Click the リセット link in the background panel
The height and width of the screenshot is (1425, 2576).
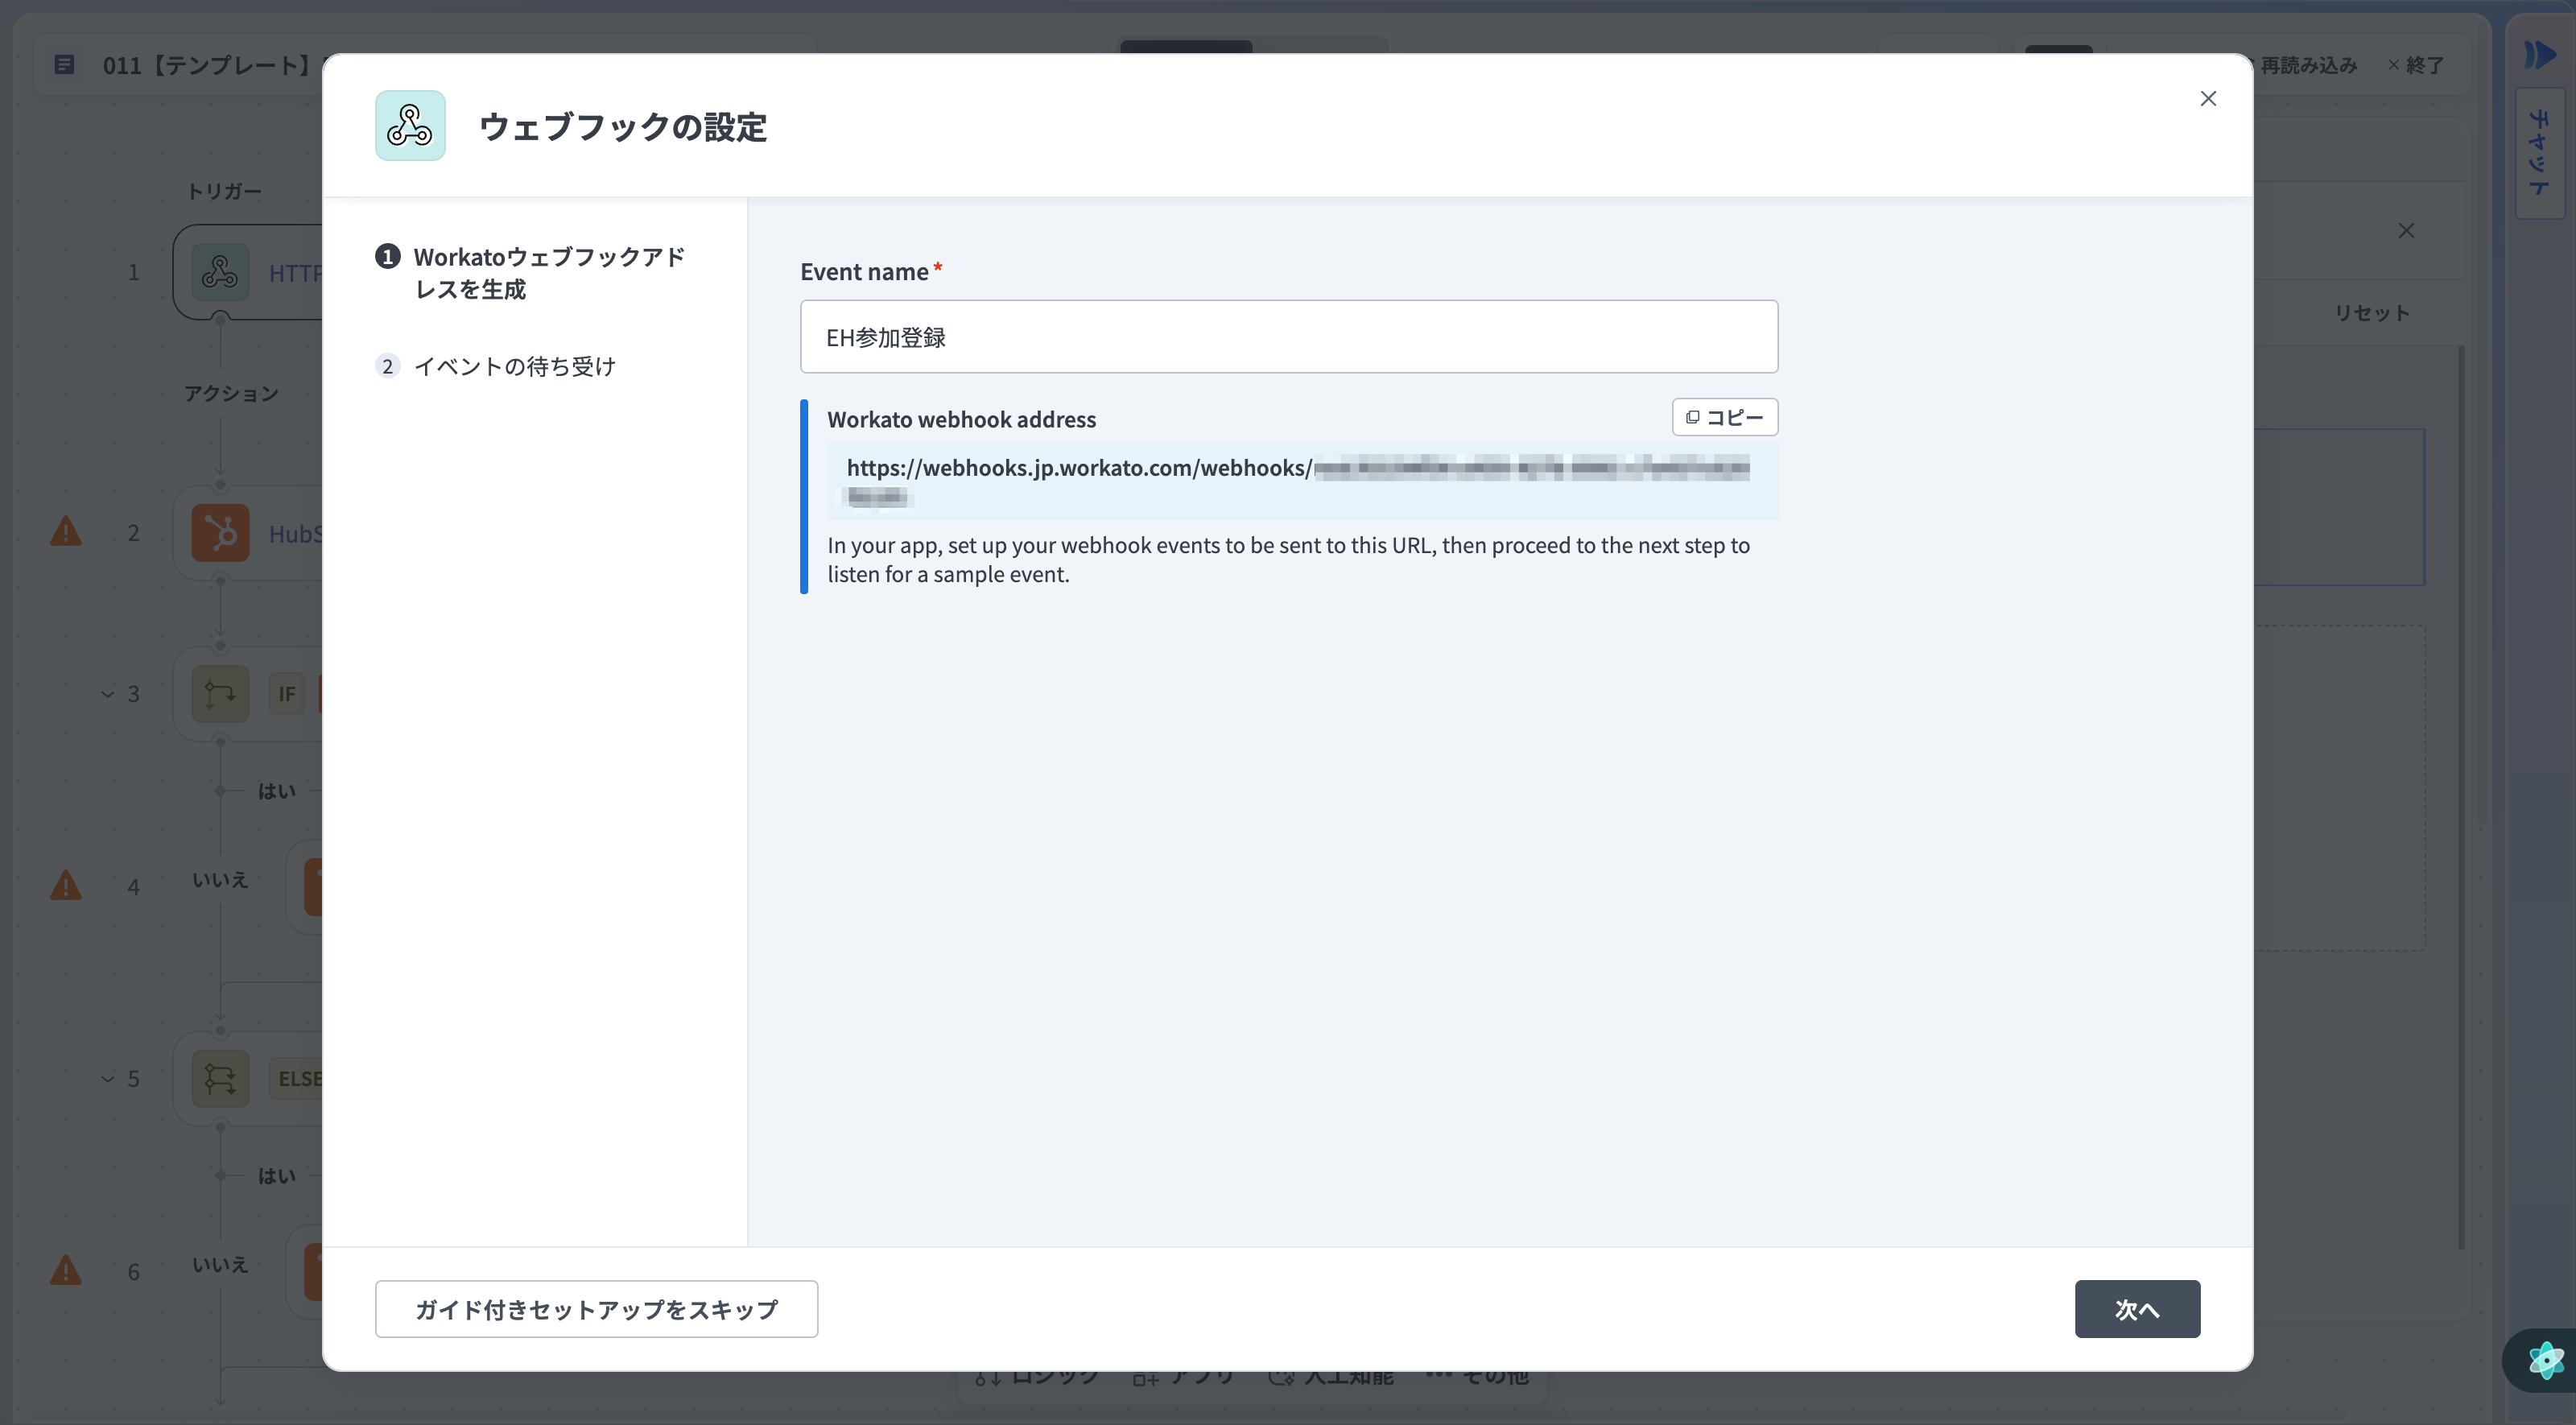[2372, 313]
